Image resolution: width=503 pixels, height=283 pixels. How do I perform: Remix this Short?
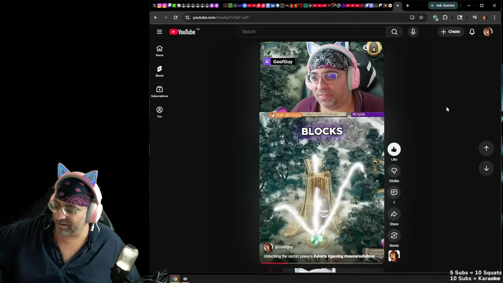(394, 235)
